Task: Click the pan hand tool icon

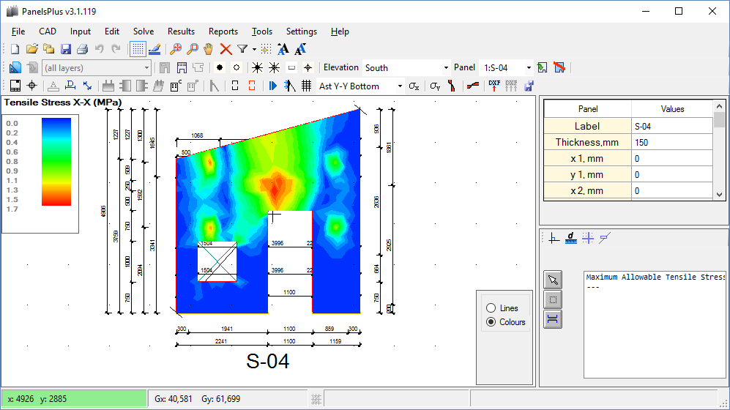Action: [208, 49]
